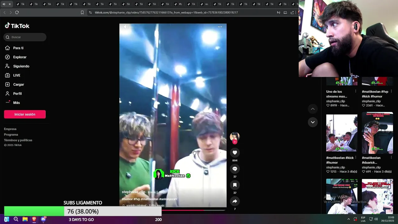The height and width of the screenshot is (224, 398).
Task: Go back in the browser
Action: click(x=4, y=12)
